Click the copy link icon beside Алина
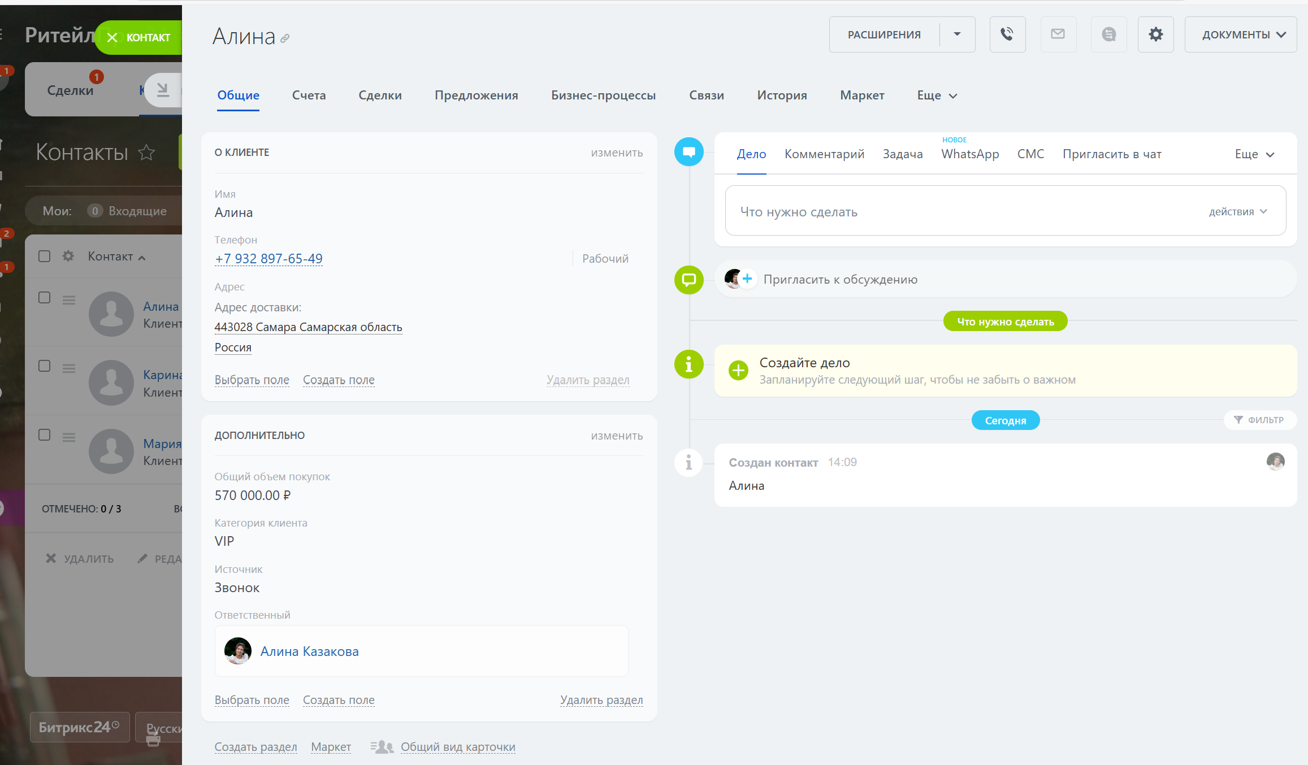1308x765 pixels. [x=285, y=38]
